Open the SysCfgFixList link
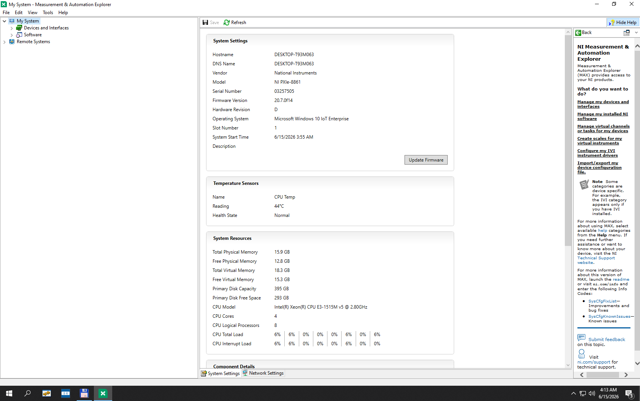The height and width of the screenshot is (401, 640). [602, 301]
